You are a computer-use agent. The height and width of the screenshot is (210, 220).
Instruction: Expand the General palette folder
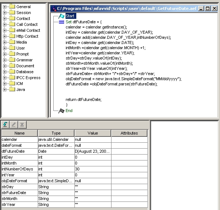[4, 7]
